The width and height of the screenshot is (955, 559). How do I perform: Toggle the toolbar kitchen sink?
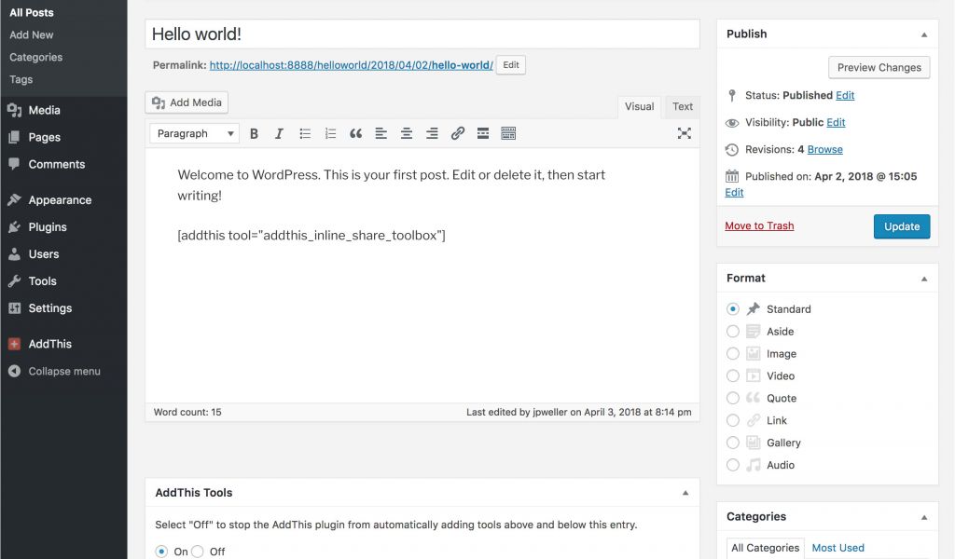click(x=508, y=134)
